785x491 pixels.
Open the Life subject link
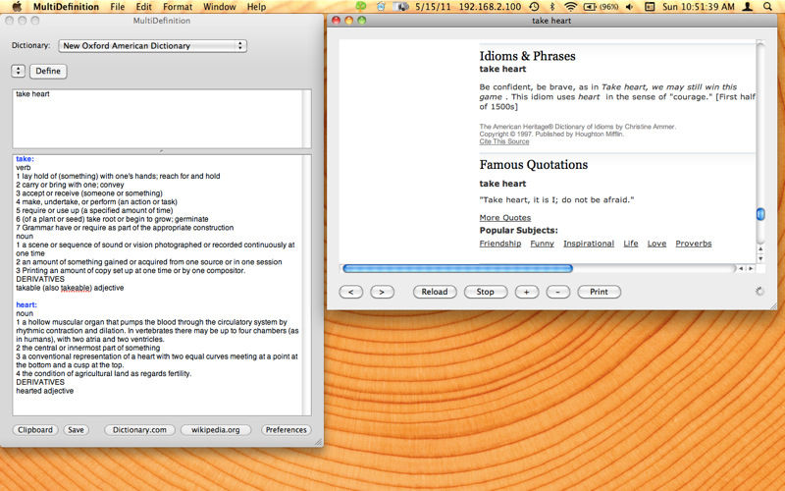[x=631, y=244]
